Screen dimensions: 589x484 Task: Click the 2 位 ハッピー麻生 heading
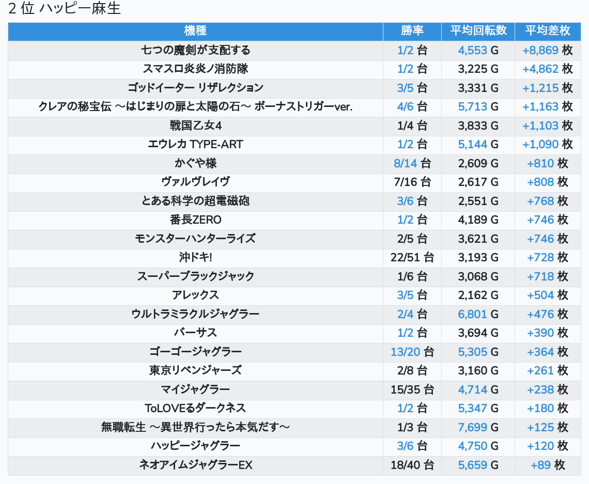pyautogui.click(x=65, y=9)
